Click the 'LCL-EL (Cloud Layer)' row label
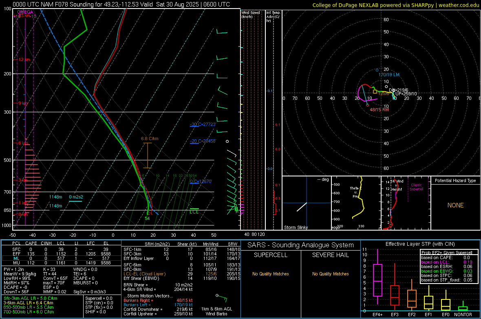The width and height of the screenshot is (481, 319). click(x=144, y=274)
